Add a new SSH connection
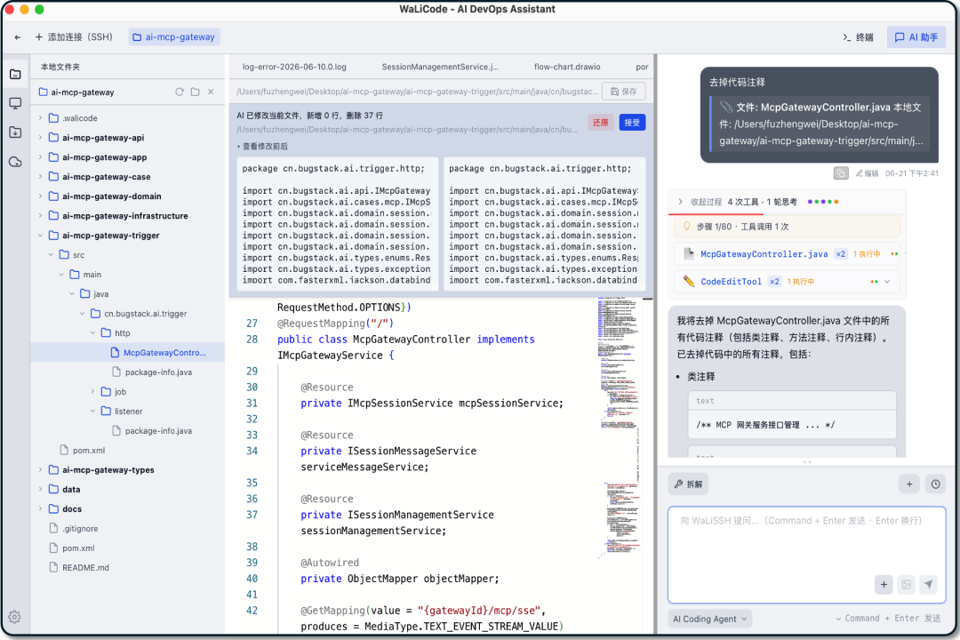This screenshot has width=960, height=640. pyautogui.click(x=74, y=36)
